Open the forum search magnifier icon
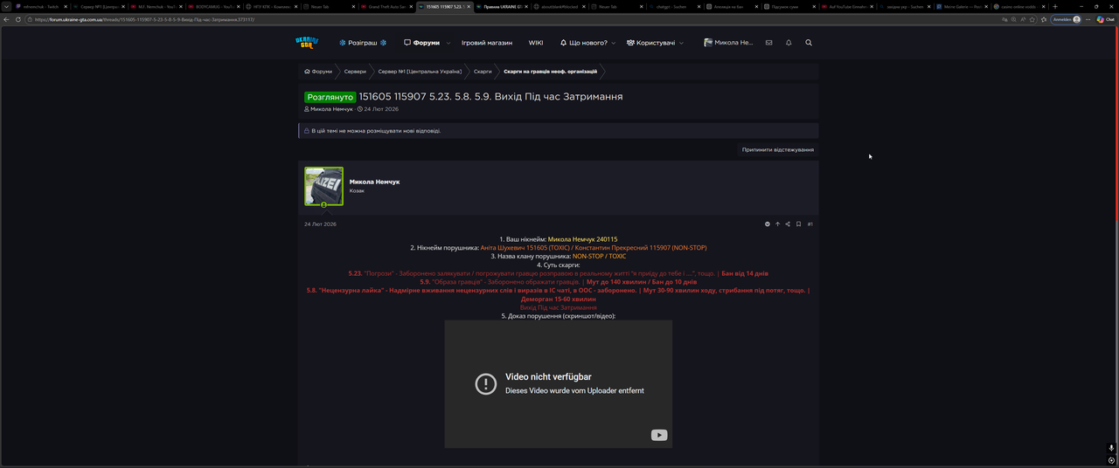 (x=809, y=43)
